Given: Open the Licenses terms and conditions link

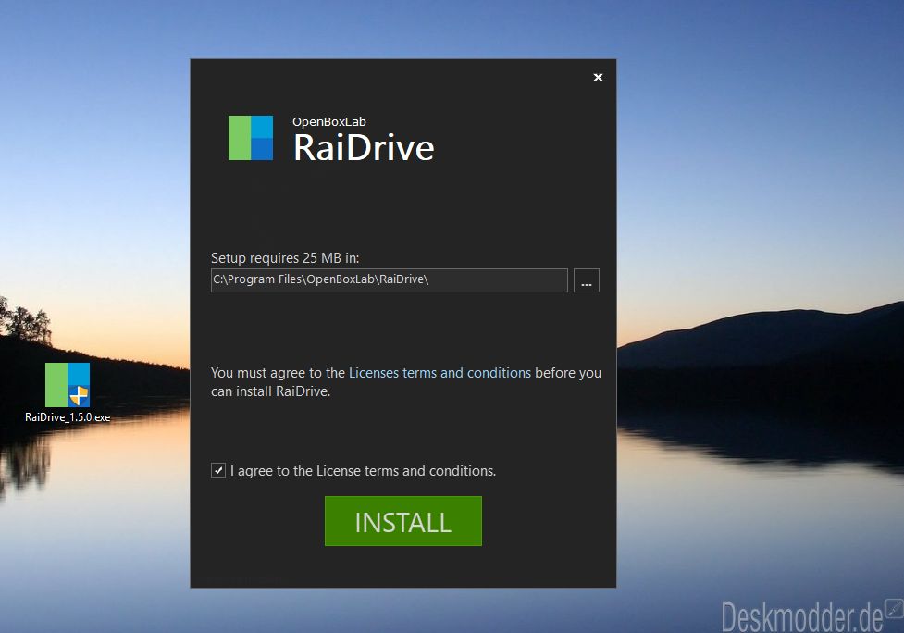Looking at the screenshot, I should [x=440, y=373].
